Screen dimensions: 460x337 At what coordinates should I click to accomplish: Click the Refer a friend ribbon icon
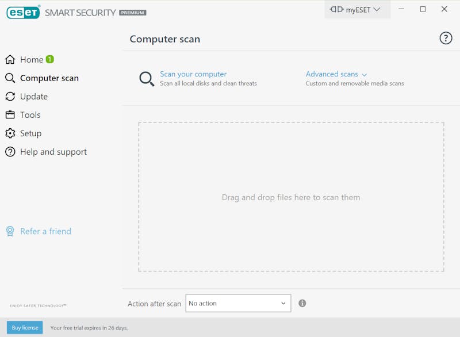(x=10, y=231)
